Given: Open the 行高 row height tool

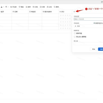Looking at the screenshot, I should (x=42, y=7).
